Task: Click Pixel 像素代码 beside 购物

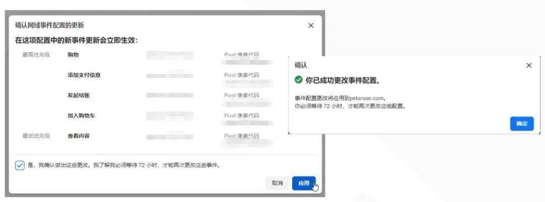Action: coord(241,55)
